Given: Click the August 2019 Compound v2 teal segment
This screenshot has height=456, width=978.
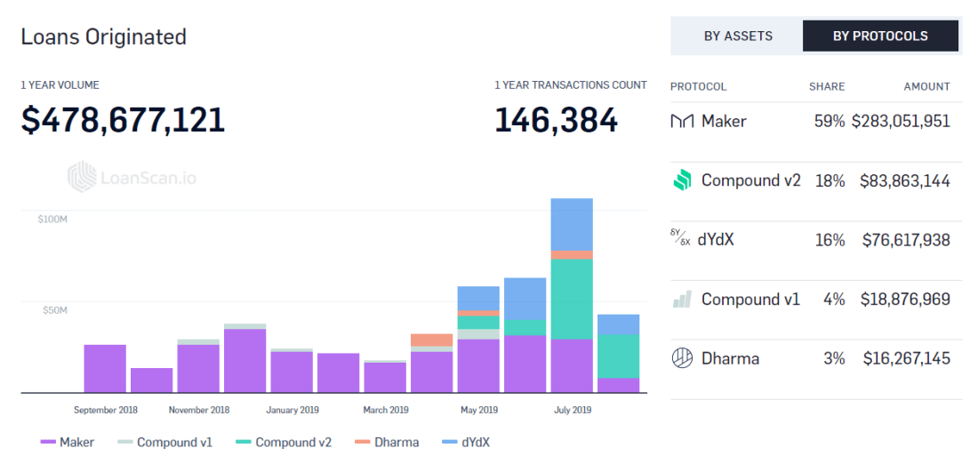Looking at the screenshot, I should coord(619,356).
